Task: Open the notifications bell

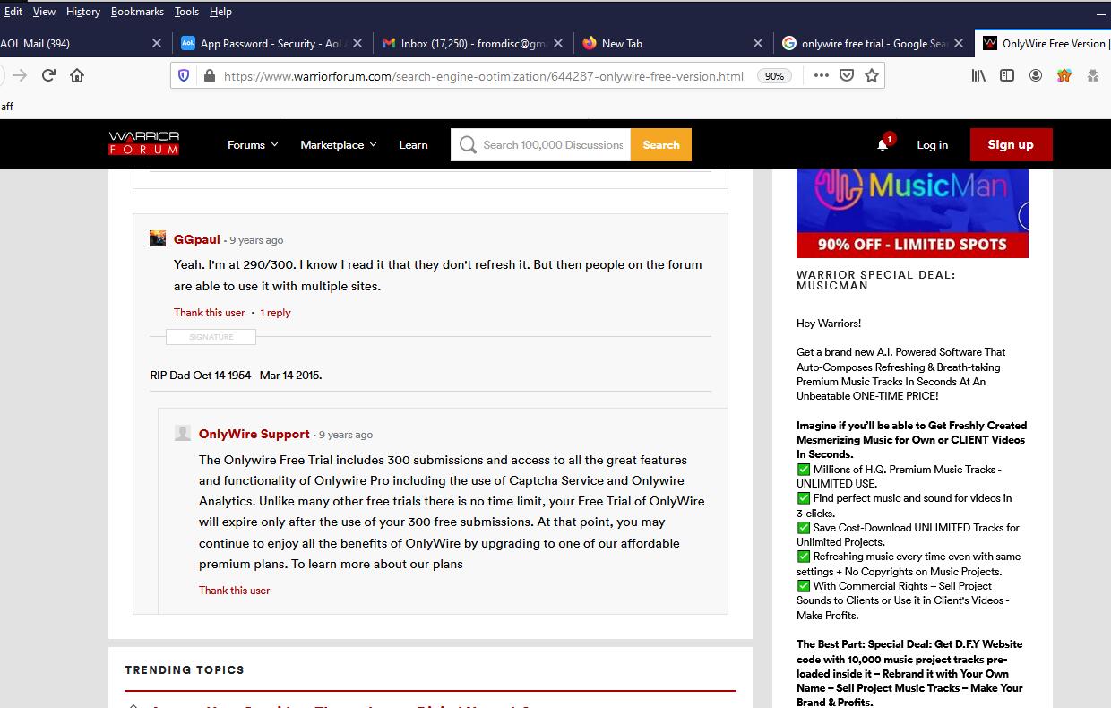Action: coord(883,144)
